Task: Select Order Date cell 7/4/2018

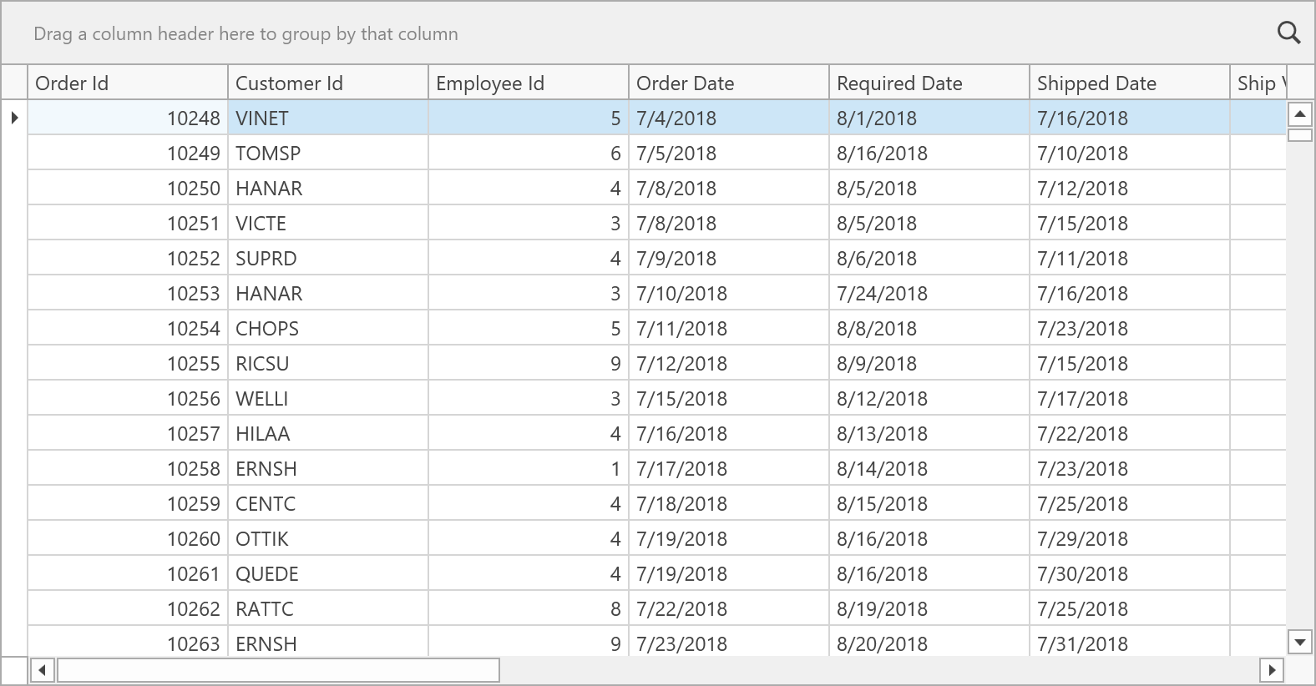Action: pyautogui.click(x=729, y=118)
